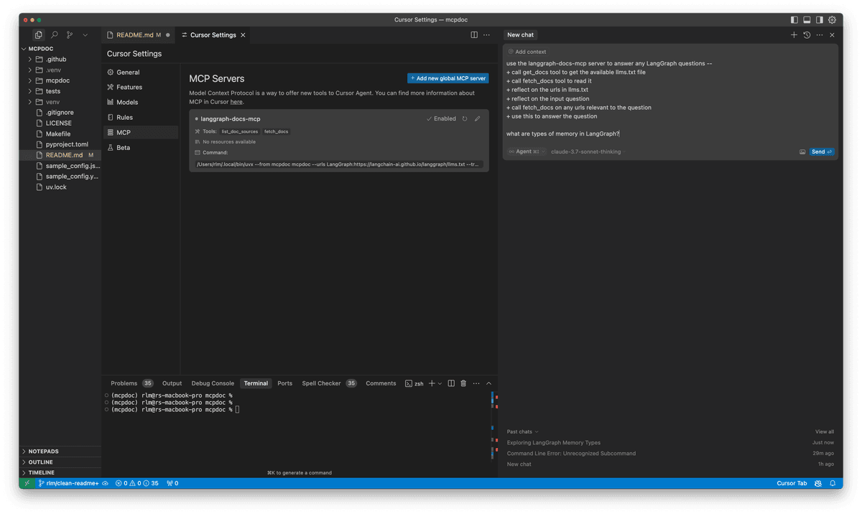Click the list_doc_sources tool chip

(240, 131)
